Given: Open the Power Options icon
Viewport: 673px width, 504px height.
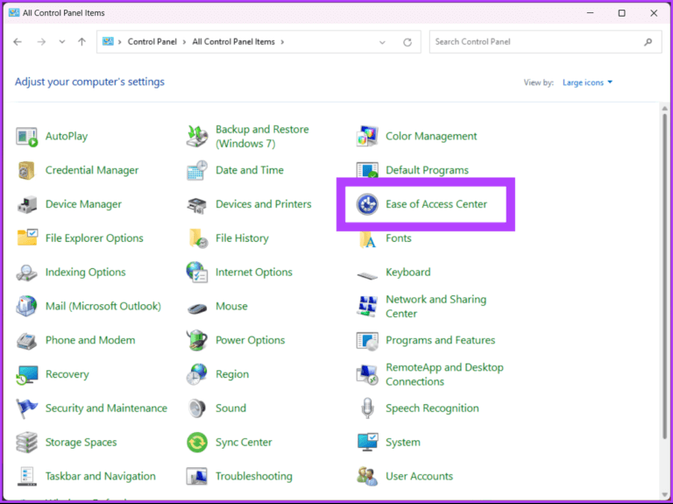Looking at the screenshot, I should click(197, 340).
